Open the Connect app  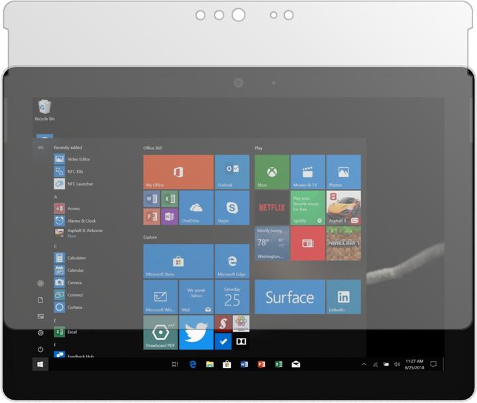(68, 295)
